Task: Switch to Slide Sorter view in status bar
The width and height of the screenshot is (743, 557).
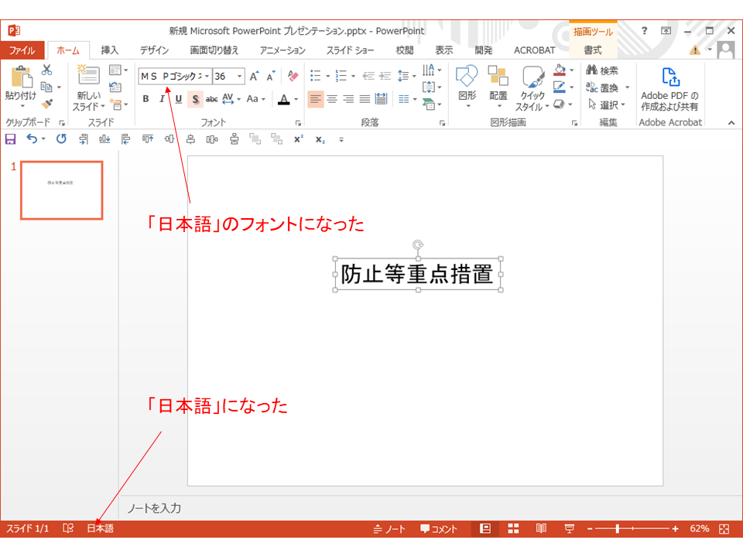Action: coord(513,528)
